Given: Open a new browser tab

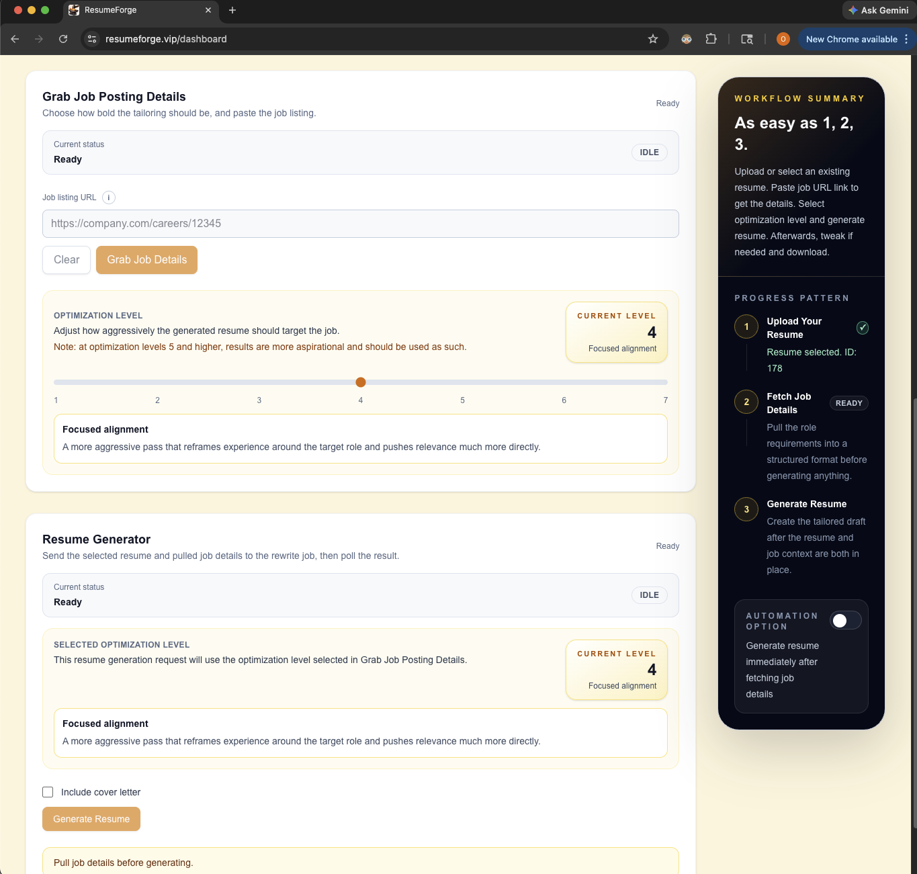Looking at the screenshot, I should click(232, 10).
